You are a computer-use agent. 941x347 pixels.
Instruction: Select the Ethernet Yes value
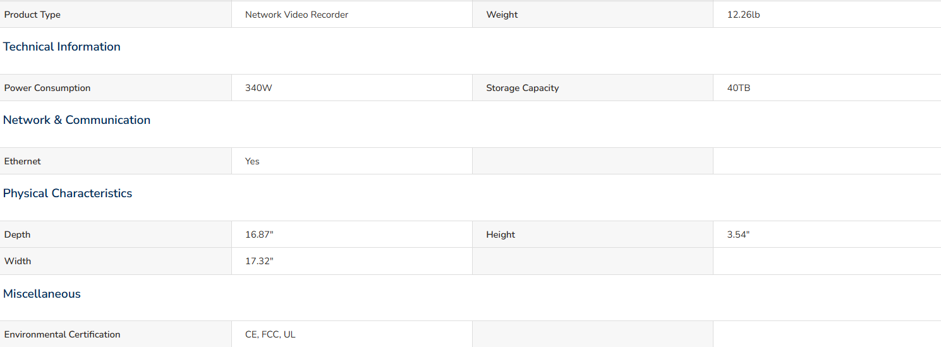pyautogui.click(x=253, y=161)
